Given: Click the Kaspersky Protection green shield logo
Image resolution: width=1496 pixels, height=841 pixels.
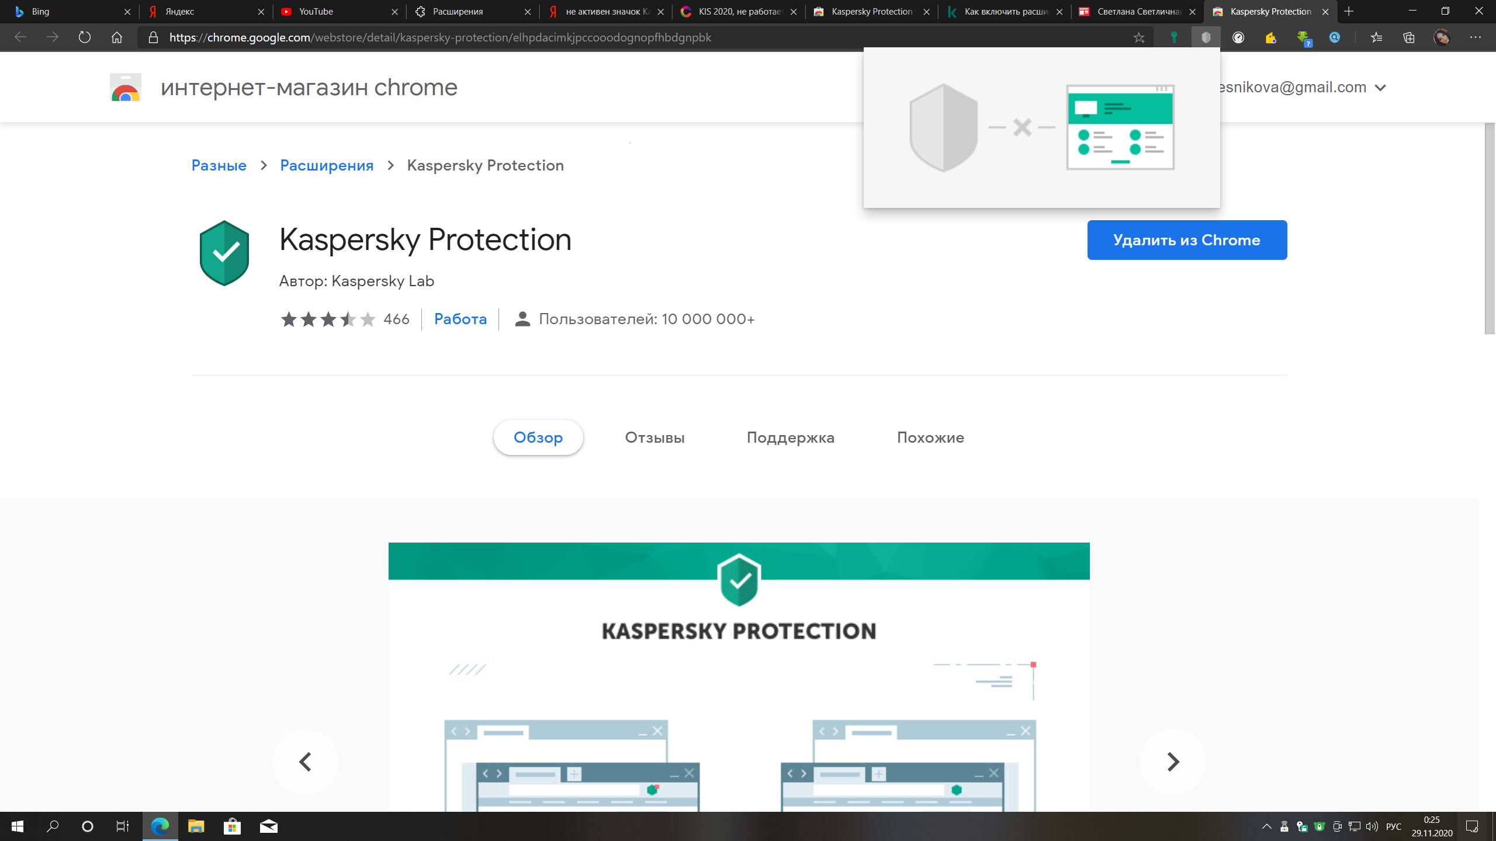Looking at the screenshot, I should point(224,253).
